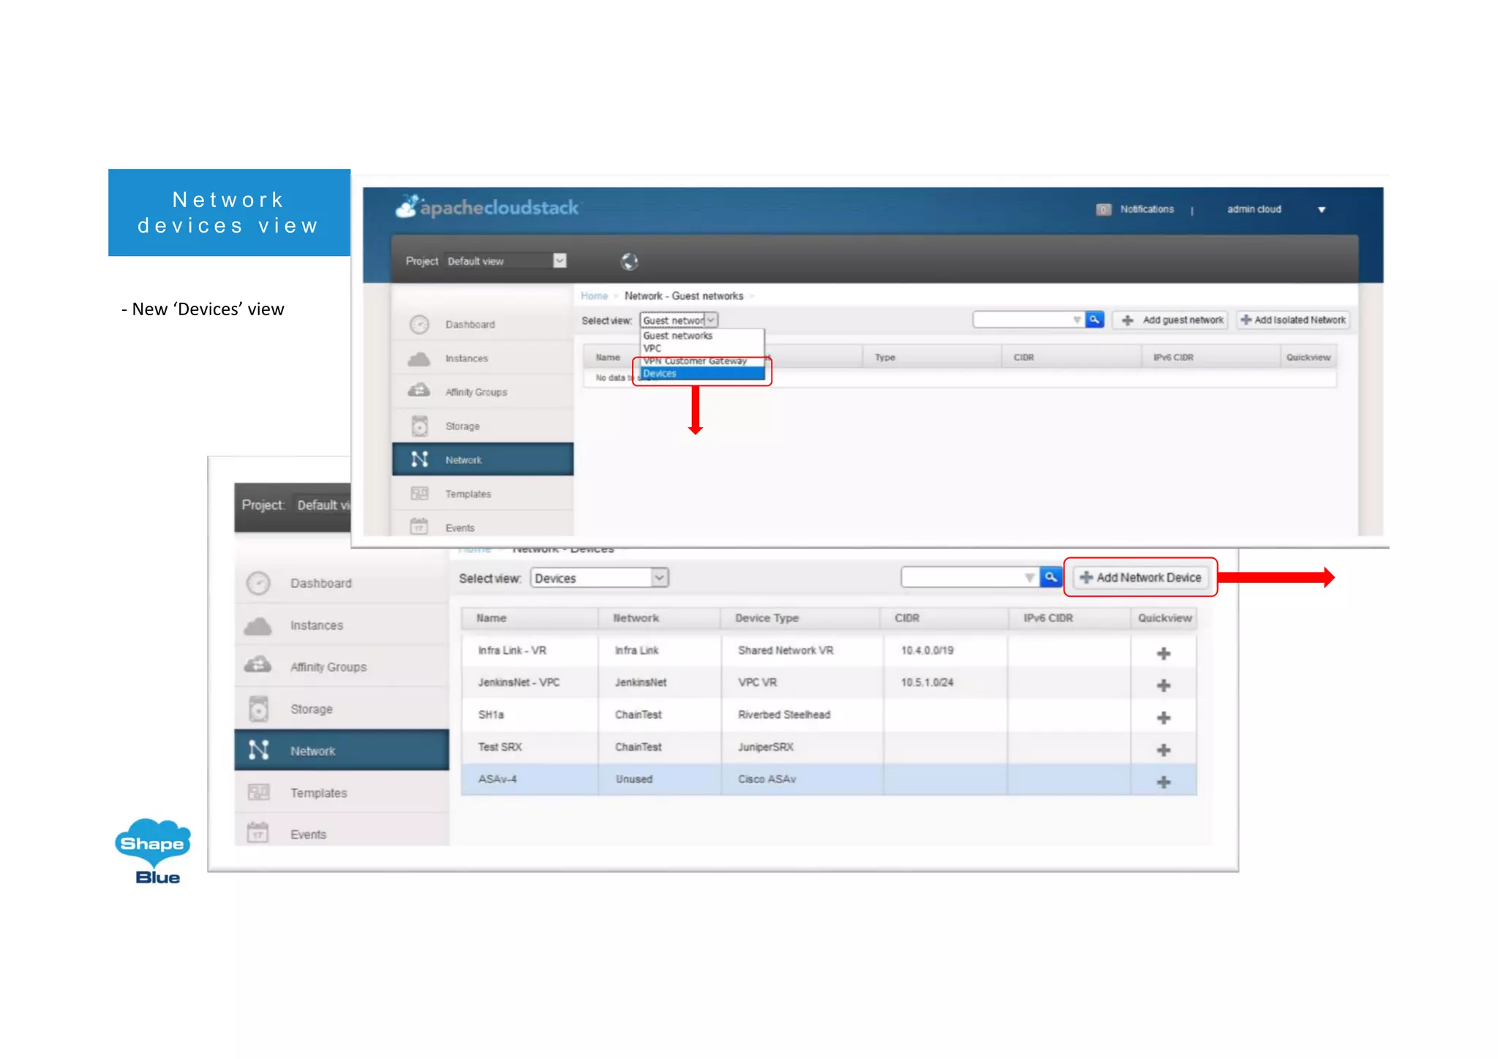Click the Add Network Device button
This screenshot has width=1498, height=1059.
point(1140,578)
